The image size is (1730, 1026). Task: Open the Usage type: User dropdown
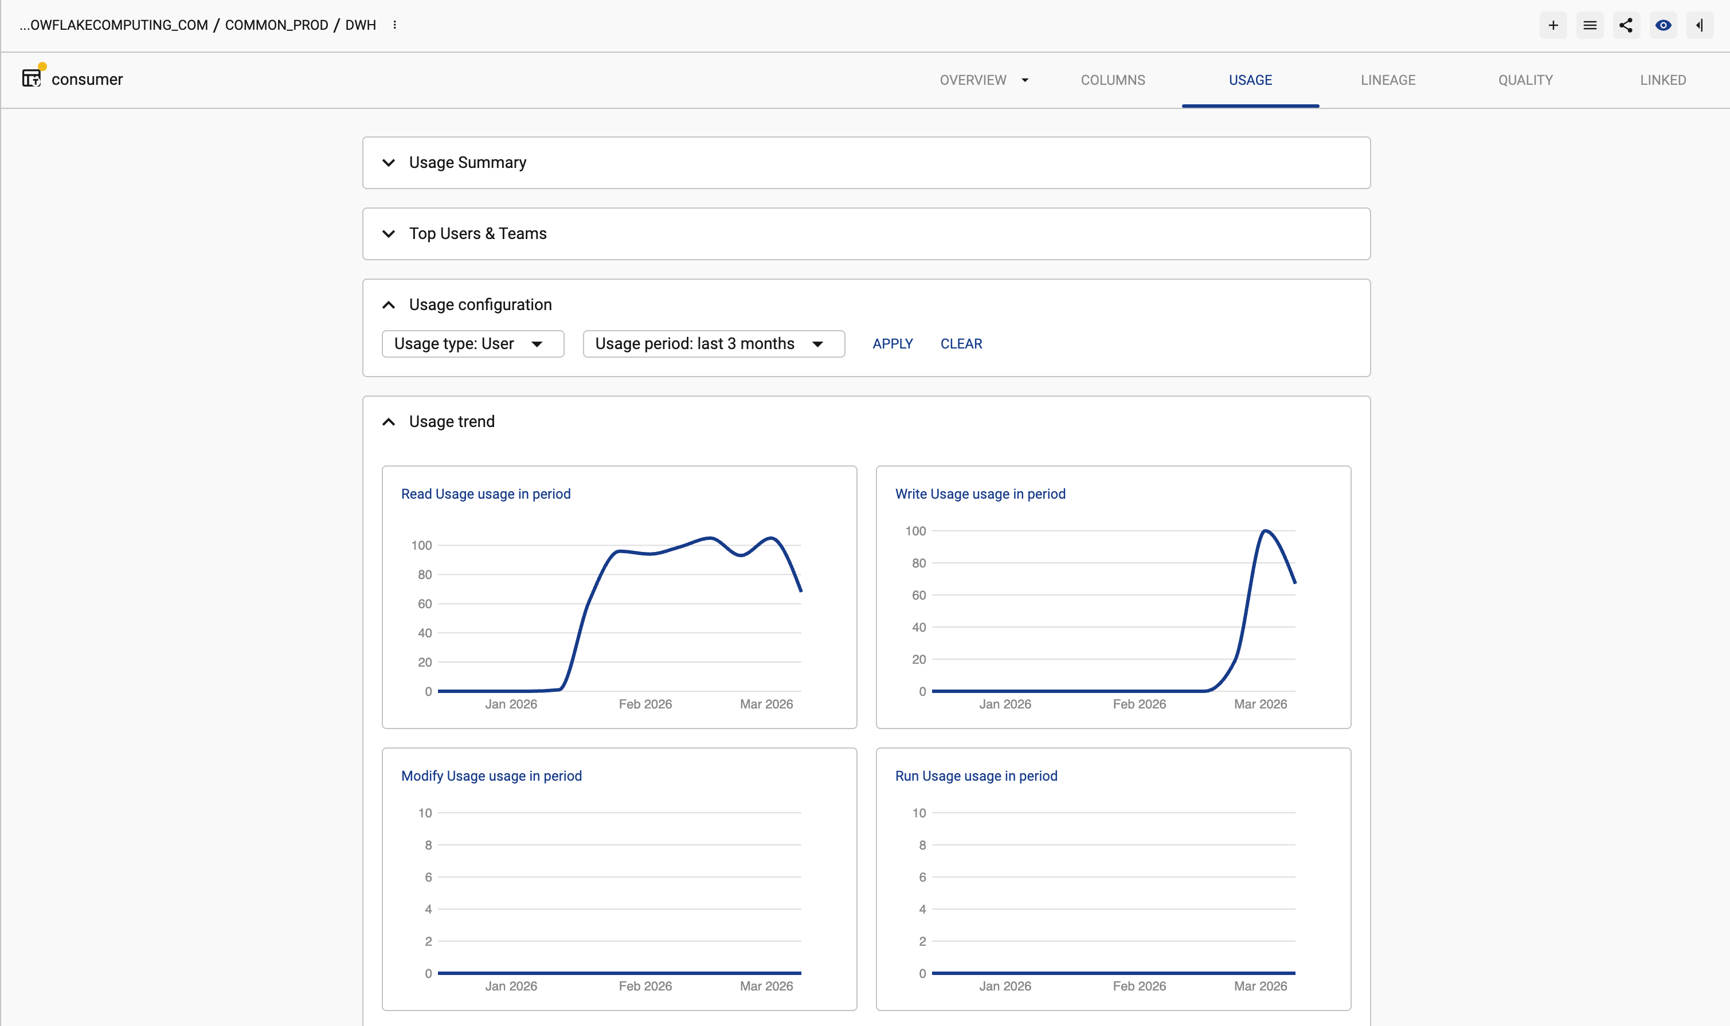[473, 343]
